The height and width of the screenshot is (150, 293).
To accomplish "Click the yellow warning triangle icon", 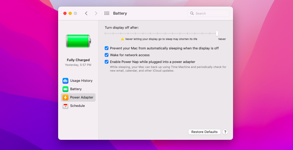I will pos(122,39).
